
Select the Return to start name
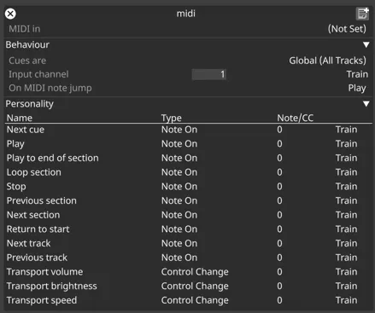[x=38, y=229]
